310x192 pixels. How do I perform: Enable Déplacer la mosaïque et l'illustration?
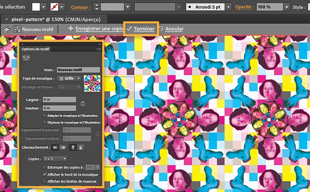click(44, 122)
